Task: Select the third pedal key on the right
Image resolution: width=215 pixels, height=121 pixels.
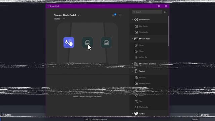Action: click(x=106, y=42)
